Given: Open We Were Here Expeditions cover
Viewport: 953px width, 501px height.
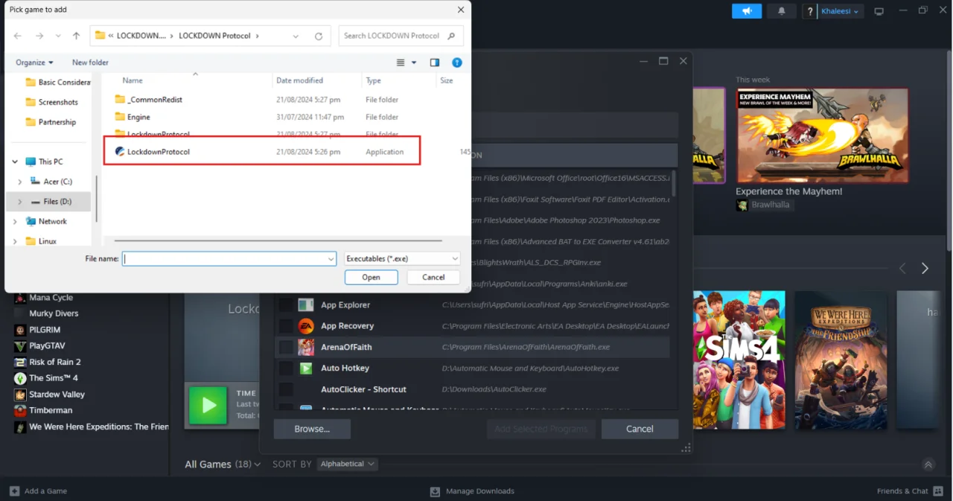Looking at the screenshot, I should click(x=841, y=360).
